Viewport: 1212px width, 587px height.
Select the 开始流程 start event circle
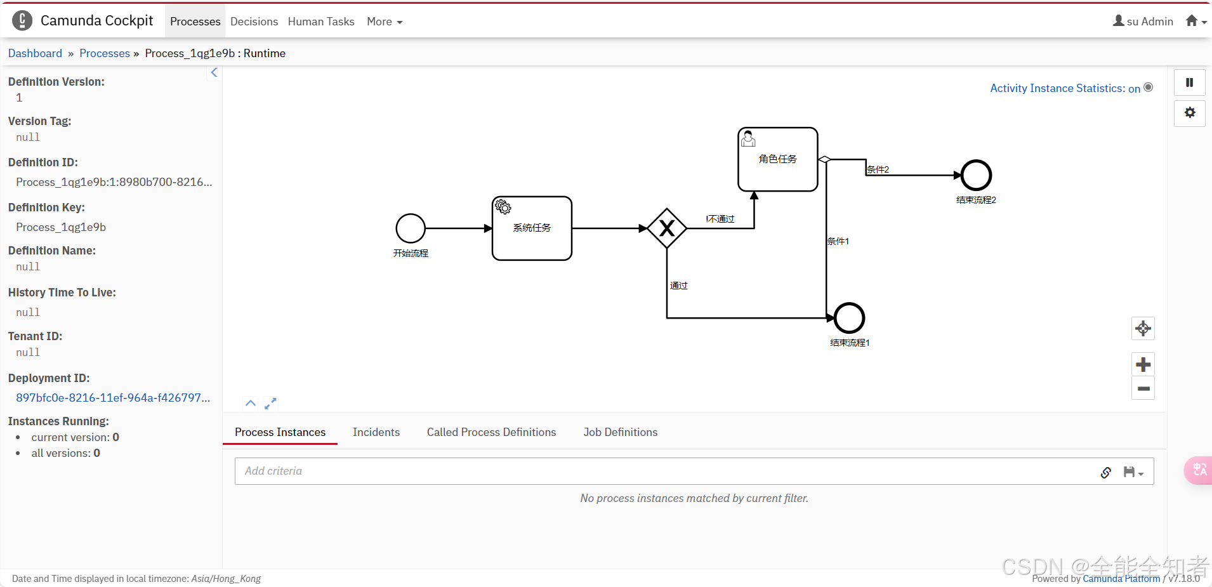pyautogui.click(x=411, y=228)
